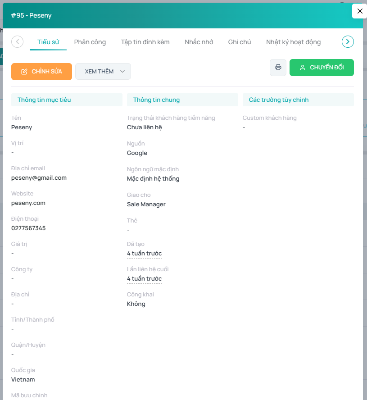The image size is (367, 400).
Task: Expand the Xem thêm dropdown
Action: point(103,72)
